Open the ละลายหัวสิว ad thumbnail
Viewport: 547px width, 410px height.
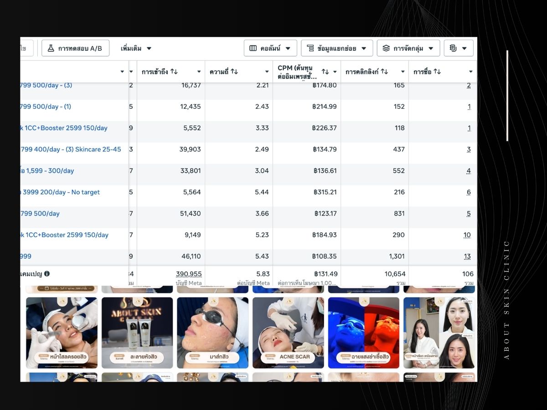tap(137, 333)
